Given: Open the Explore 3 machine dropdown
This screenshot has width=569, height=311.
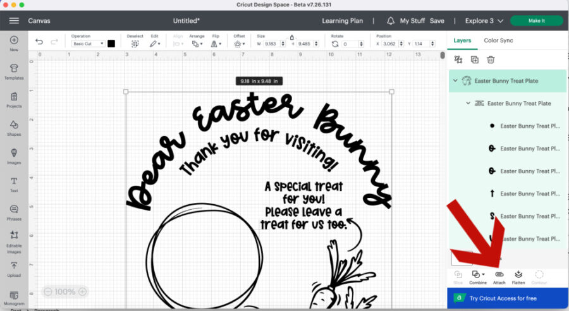Looking at the screenshot, I should (484, 21).
